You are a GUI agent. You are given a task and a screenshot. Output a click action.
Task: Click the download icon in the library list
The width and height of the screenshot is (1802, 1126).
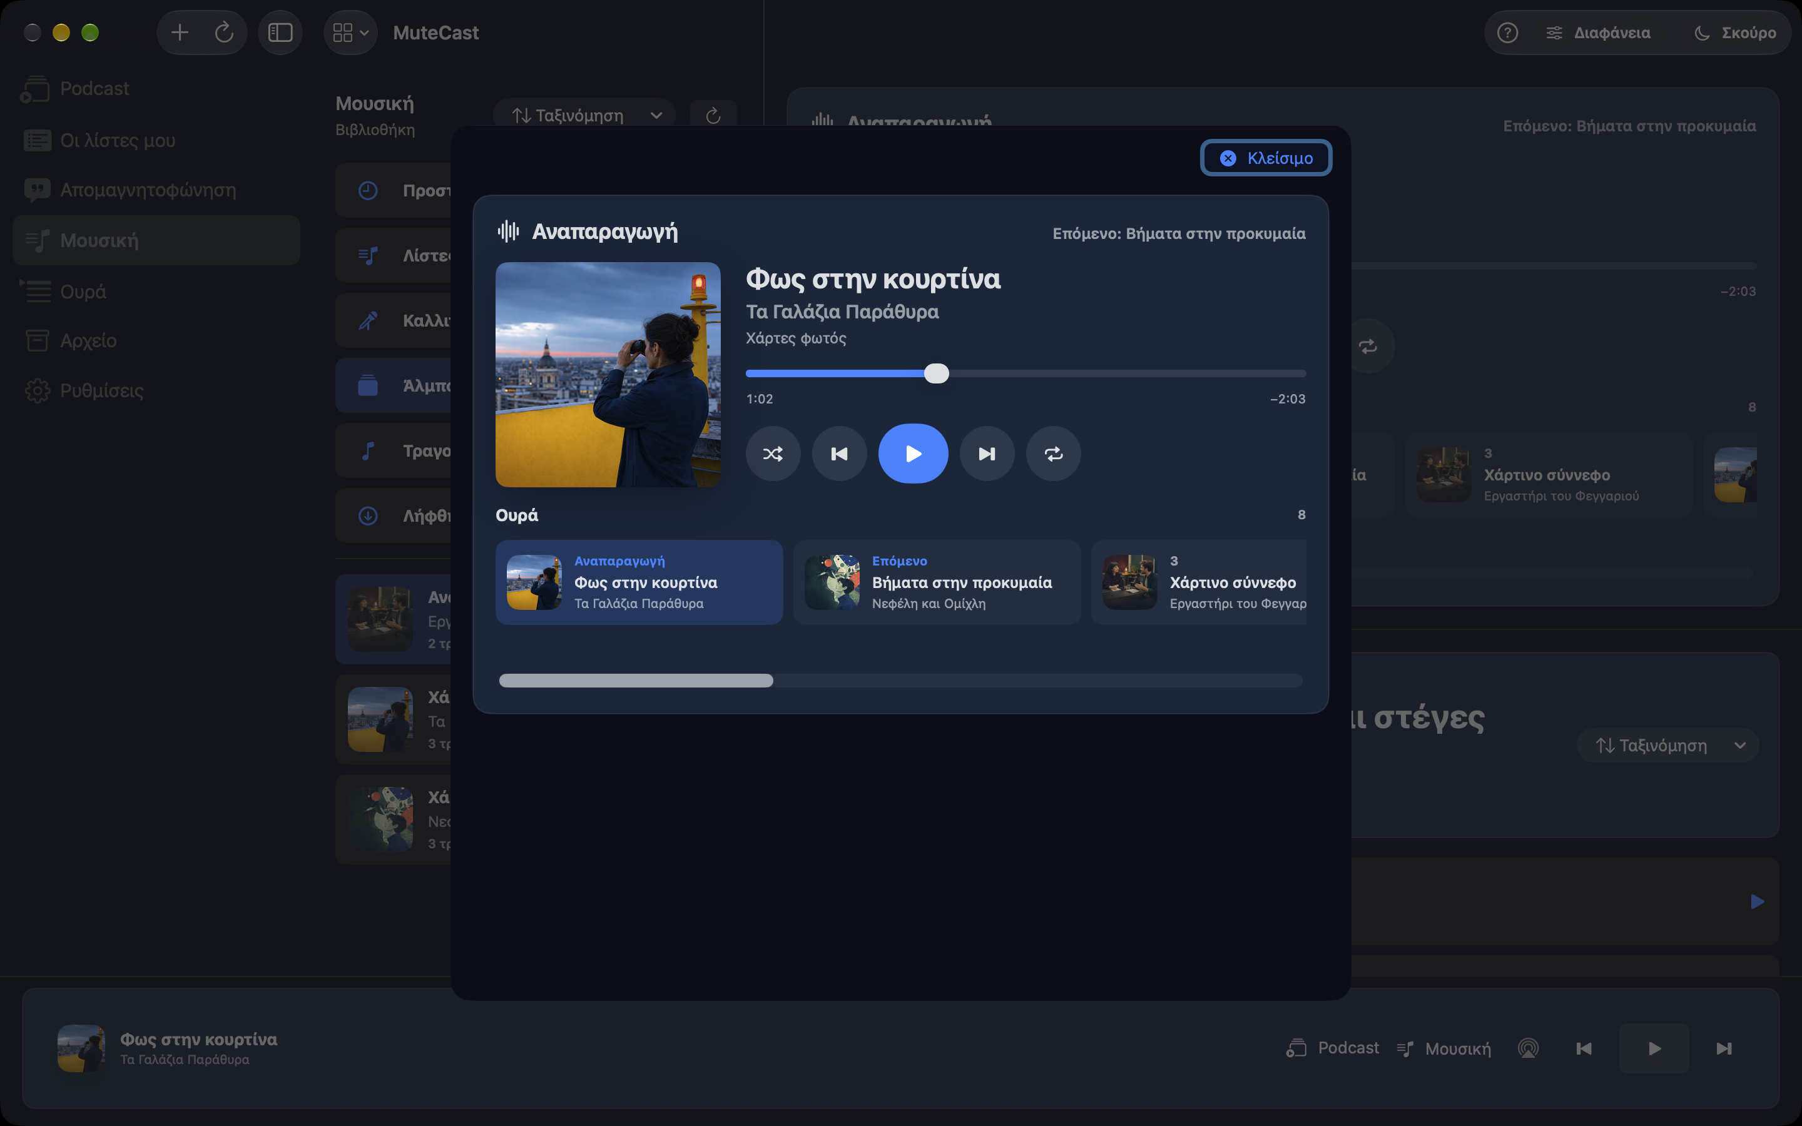368,515
